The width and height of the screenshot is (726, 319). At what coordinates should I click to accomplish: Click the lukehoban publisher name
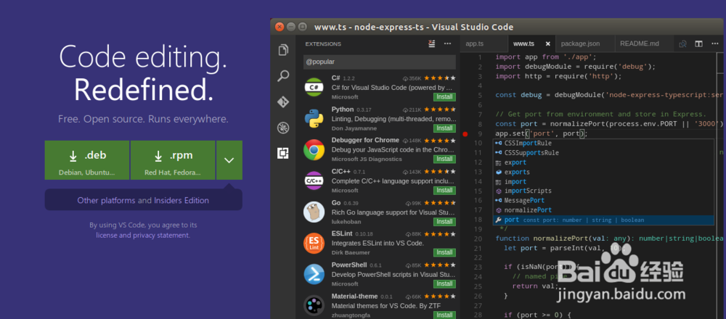click(345, 222)
